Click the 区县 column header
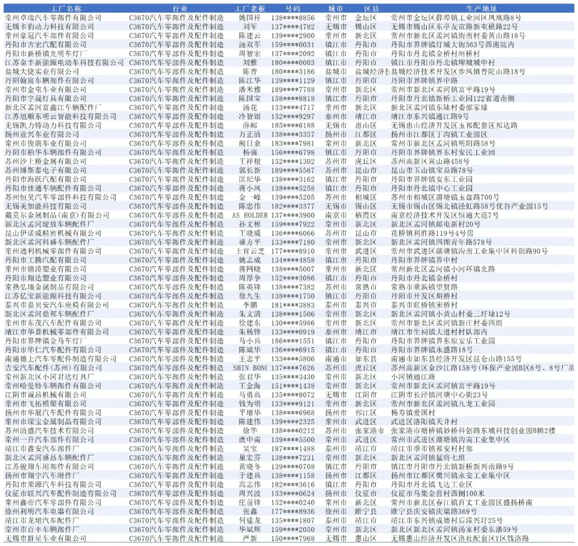Image resolution: width=578 pixels, height=546 pixels. pos(372,9)
